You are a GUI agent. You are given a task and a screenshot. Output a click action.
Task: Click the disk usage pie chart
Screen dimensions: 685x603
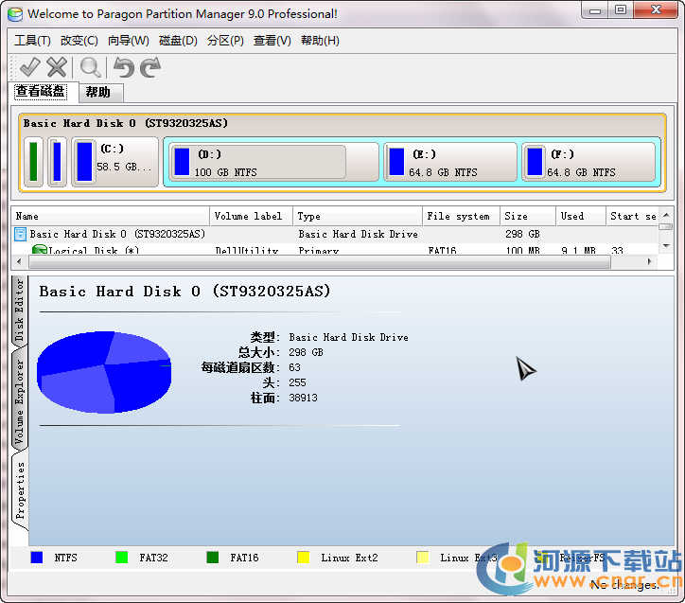105,371
